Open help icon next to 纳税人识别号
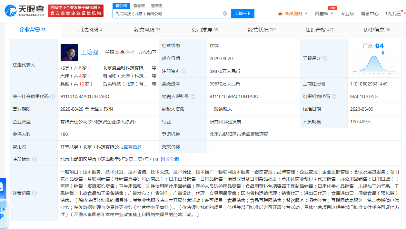This screenshot has height=229, width=406. [x=193, y=96]
